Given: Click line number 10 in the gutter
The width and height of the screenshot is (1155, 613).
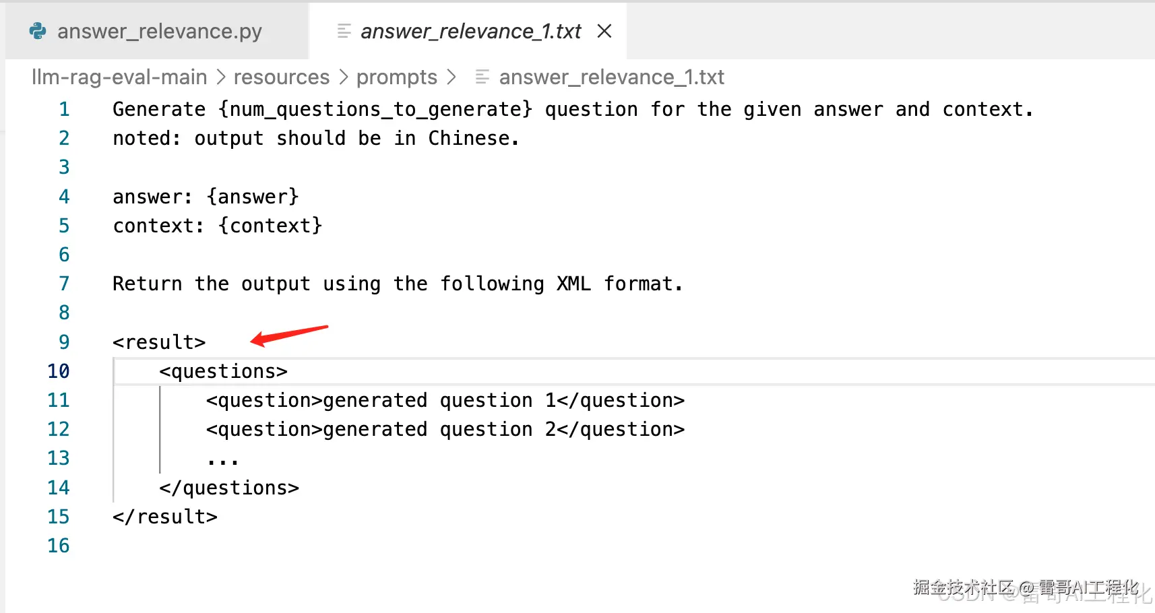Looking at the screenshot, I should point(59,371).
